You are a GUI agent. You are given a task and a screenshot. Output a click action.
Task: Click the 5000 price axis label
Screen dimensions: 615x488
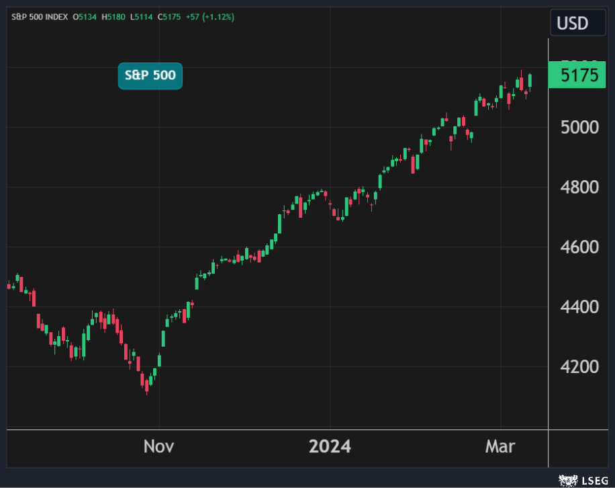point(579,127)
